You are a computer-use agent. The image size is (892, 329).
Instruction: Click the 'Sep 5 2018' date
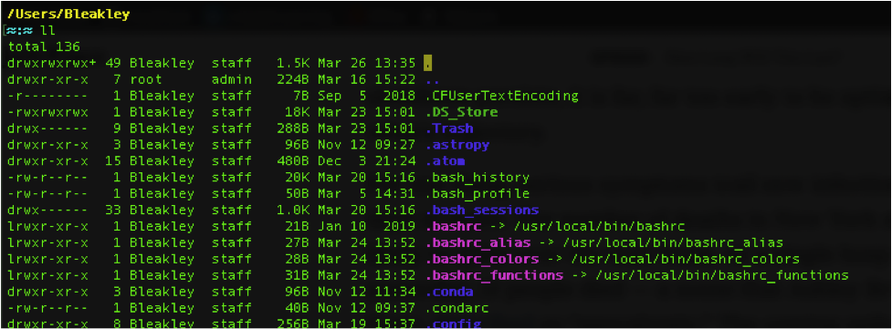click(x=366, y=96)
